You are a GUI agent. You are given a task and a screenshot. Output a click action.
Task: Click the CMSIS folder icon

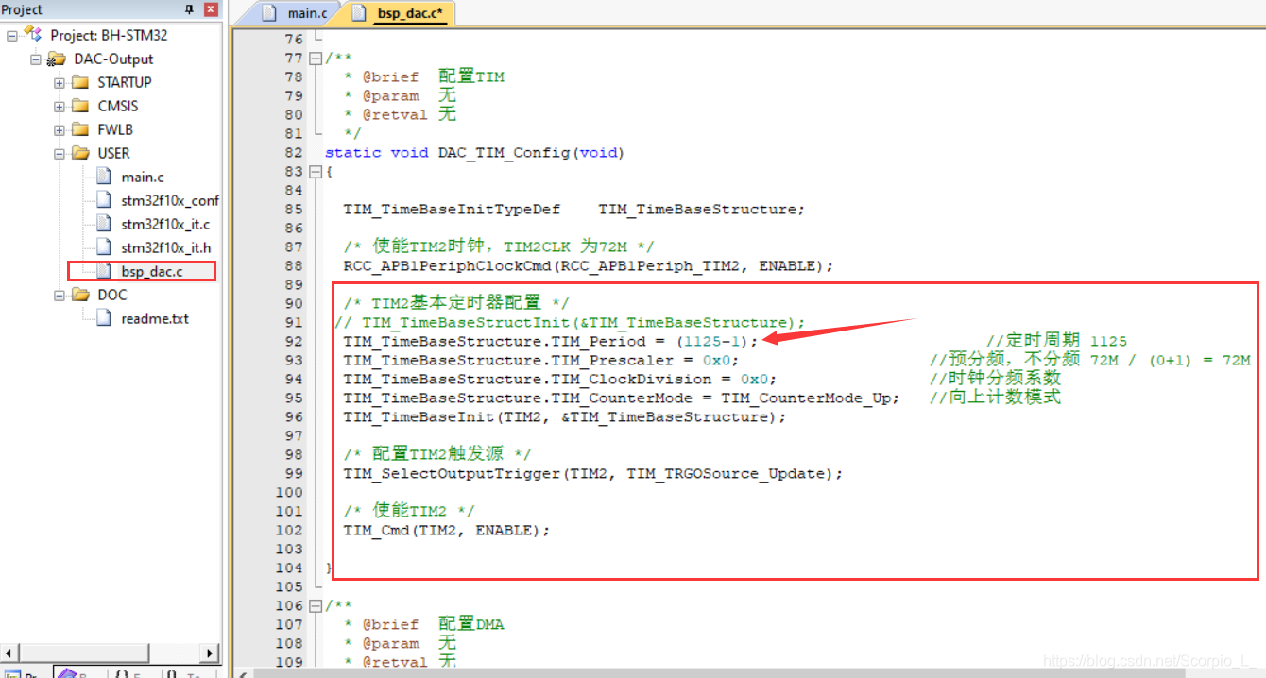pyautogui.click(x=80, y=106)
